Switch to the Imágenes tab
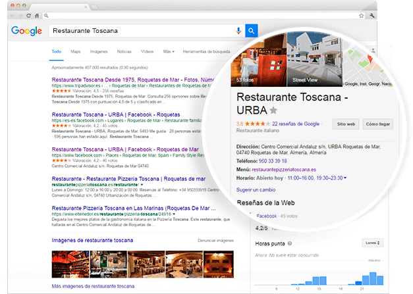Viewport: 413px width, 294px height. click(x=99, y=51)
